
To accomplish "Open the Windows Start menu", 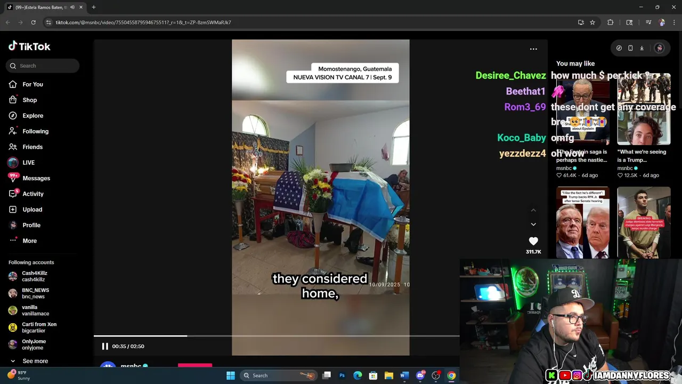I will (231, 375).
